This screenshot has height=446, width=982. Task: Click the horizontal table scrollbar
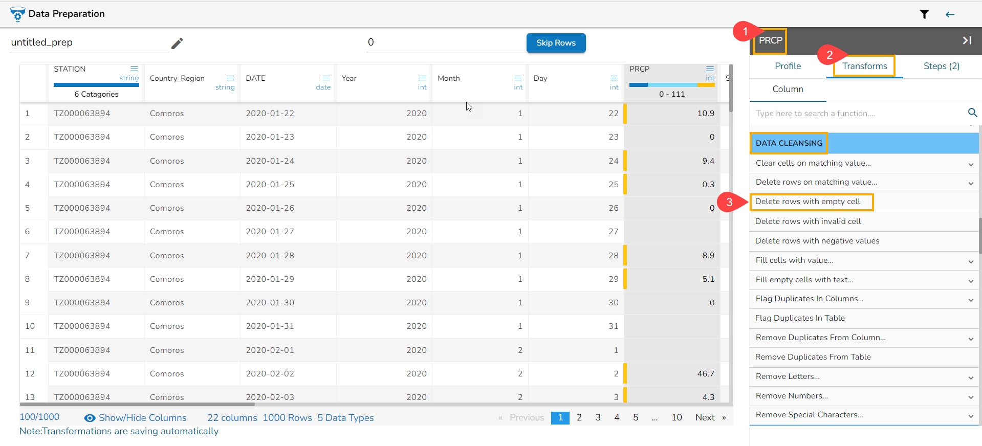point(138,404)
